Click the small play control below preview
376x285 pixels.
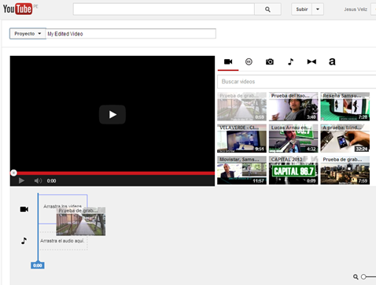(x=21, y=180)
